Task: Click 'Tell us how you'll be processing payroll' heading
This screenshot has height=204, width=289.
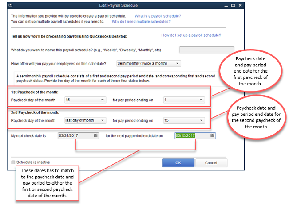Action: tap(69, 36)
